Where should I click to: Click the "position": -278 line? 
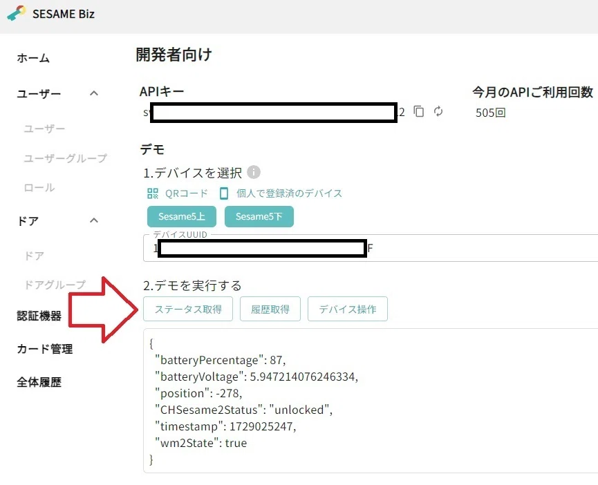pos(198,393)
